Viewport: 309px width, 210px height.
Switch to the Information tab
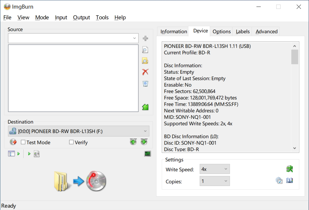click(174, 32)
